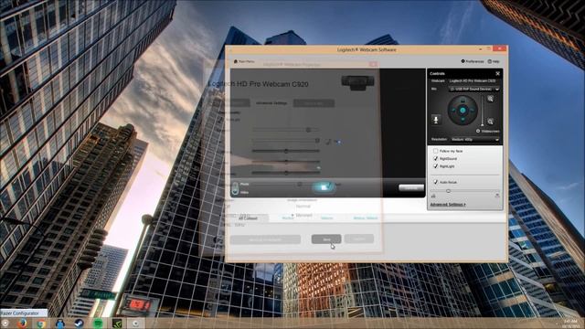
Task: Click the Logitech webcam taskbar icon
Action: [136, 324]
